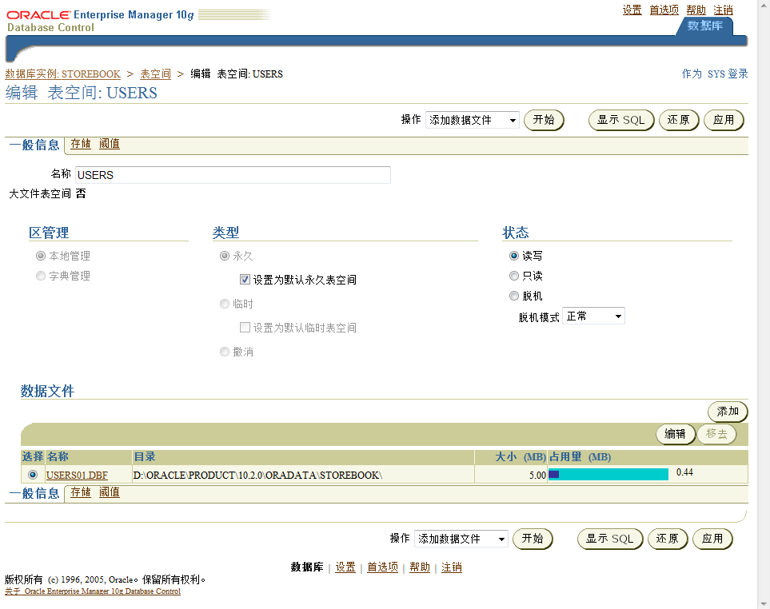The width and height of the screenshot is (770, 609).
Task: Uncheck 设置为默认永久表空间
Action: coord(244,279)
